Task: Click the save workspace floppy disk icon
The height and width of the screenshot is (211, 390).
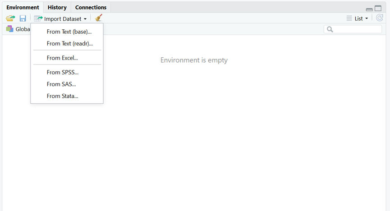Action: pos(23,18)
